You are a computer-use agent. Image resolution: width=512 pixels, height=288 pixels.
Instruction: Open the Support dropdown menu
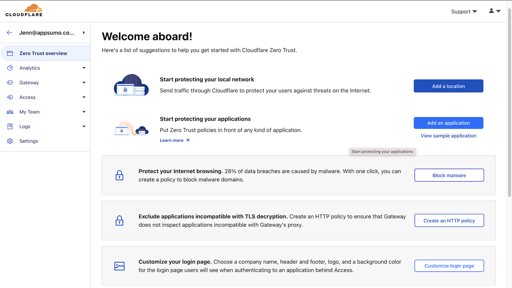464,12
